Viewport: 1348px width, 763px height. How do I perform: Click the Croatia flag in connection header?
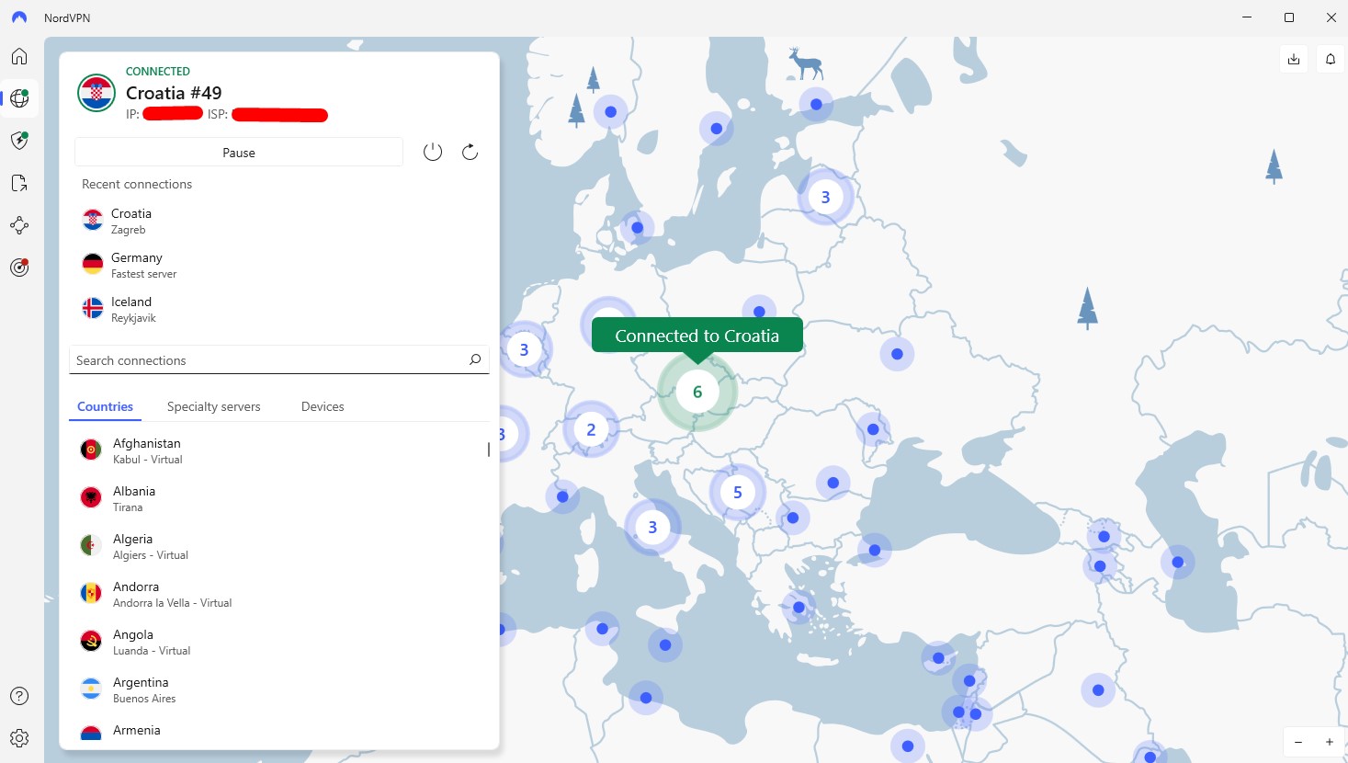pyautogui.click(x=96, y=93)
